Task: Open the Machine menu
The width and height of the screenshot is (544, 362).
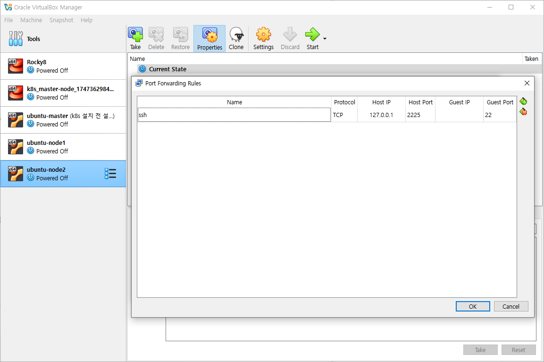Action: (x=31, y=20)
